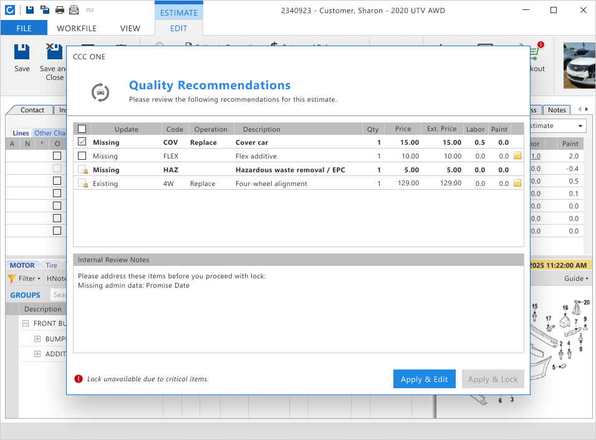Click the email/fax icon in title bar

tap(74, 10)
